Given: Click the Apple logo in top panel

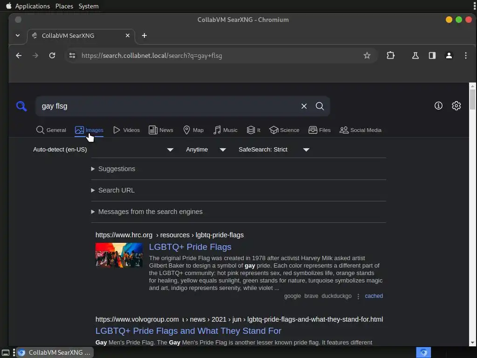Looking at the screenshot, I should 8,6.
